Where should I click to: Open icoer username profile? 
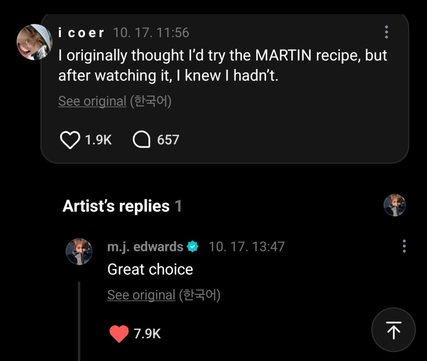81,33
